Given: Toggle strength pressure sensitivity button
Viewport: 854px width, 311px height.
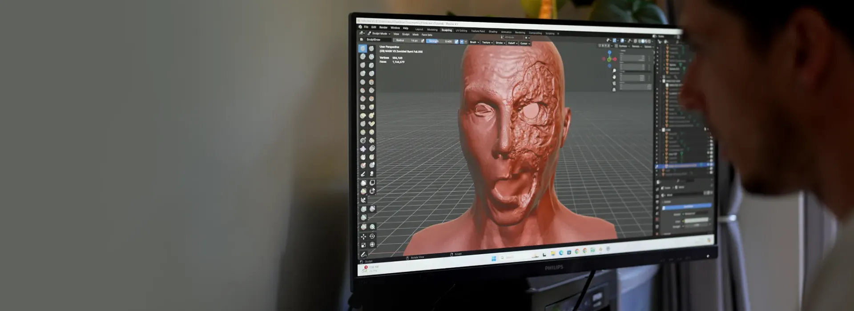Looking at the screenshot, I should click(456, 41).
